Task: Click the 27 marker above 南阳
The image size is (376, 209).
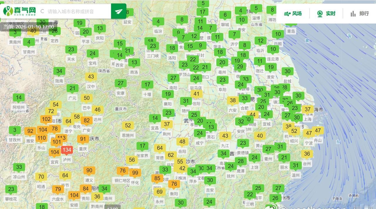Action: [173, 78]
